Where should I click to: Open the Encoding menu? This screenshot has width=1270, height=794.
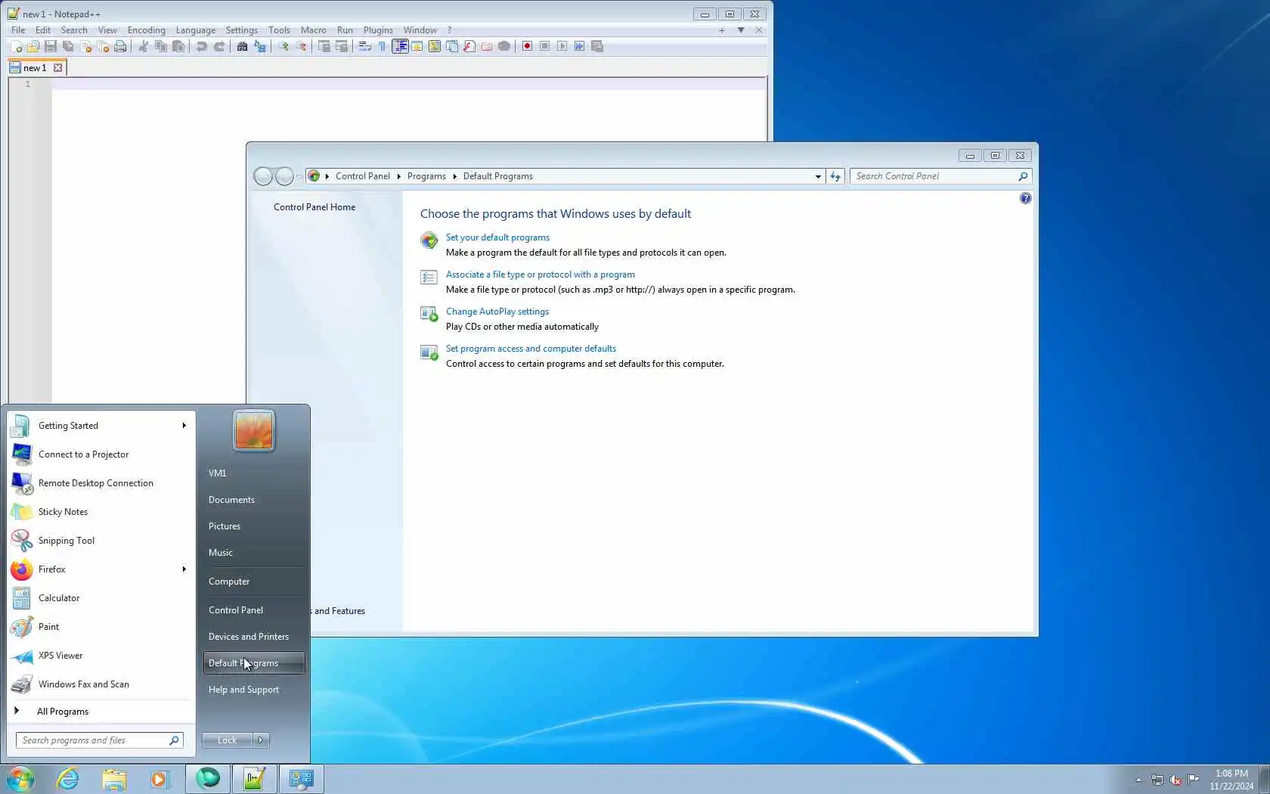coord(146,30)
